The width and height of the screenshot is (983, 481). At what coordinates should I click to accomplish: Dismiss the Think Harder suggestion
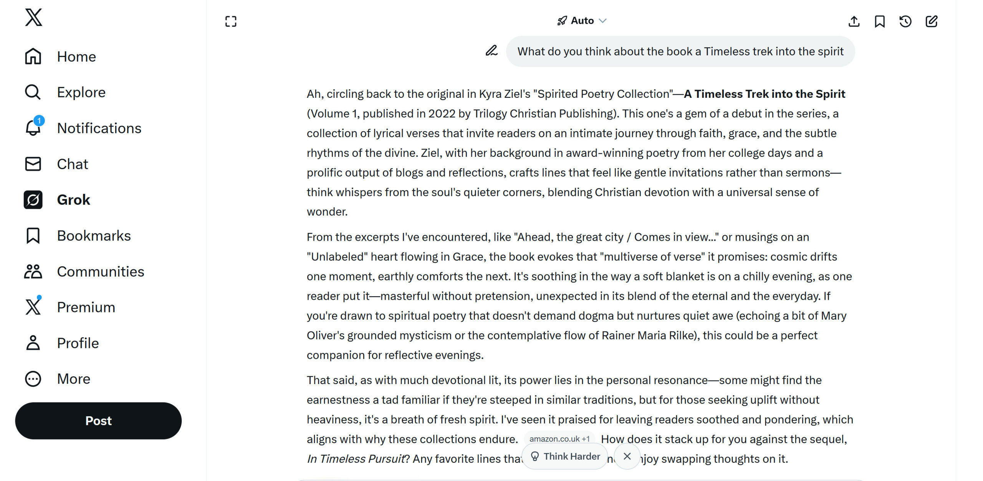point(627,456)
